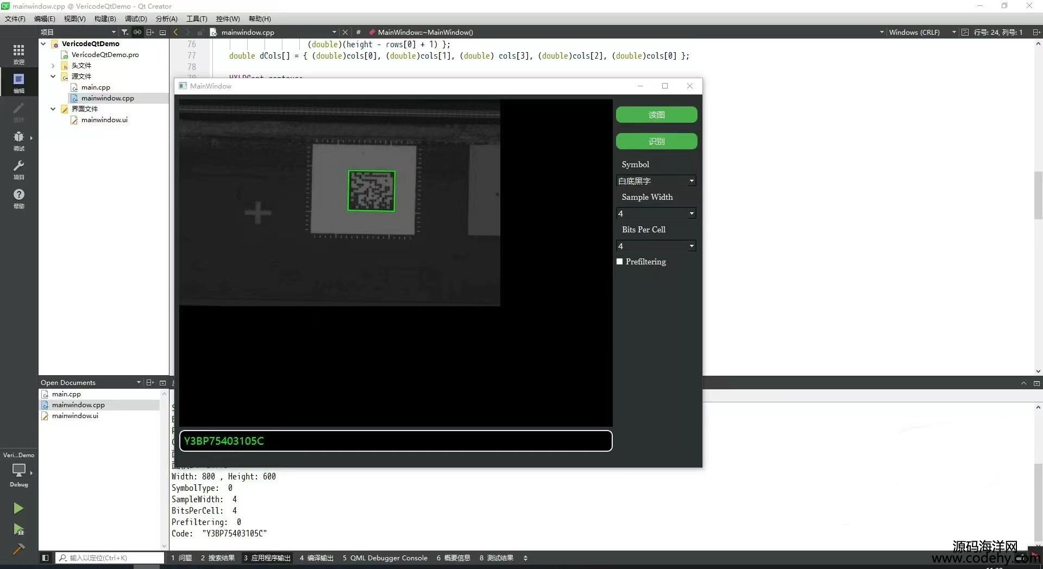Click the Build hammer icon
The image size is (1043, 569).
[x=18, y=549]
